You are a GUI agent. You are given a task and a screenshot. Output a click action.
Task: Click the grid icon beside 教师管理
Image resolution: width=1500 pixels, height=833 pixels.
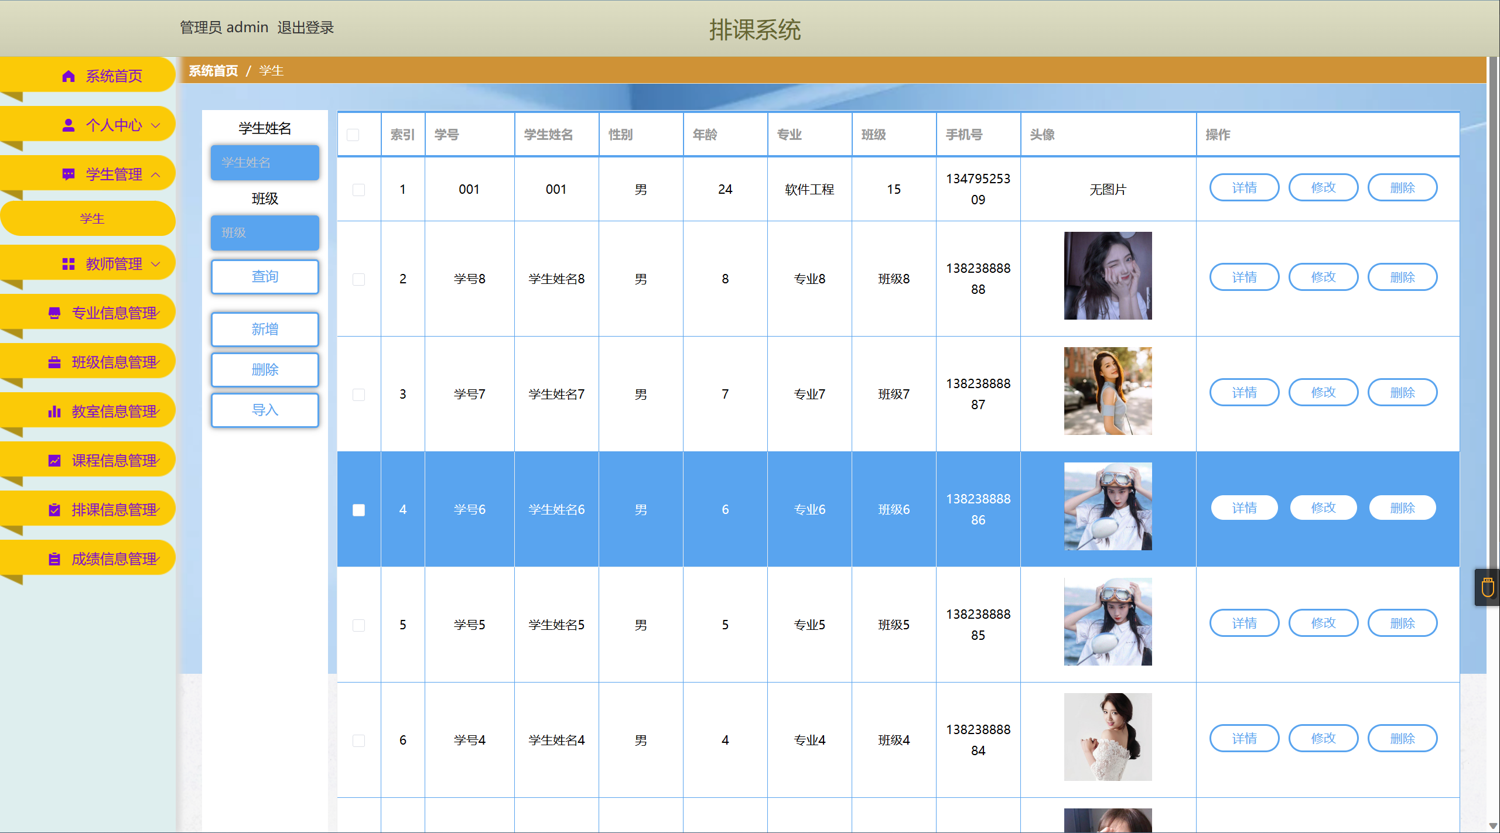click(x=69, y=264)
